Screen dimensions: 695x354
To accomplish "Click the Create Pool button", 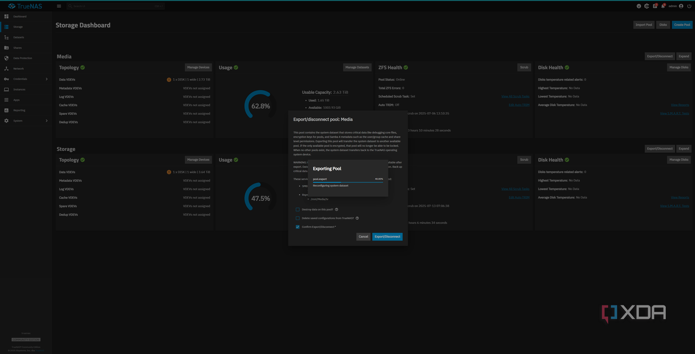I will [x=682, y=25].
